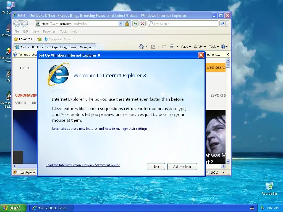
Task: Click the horizontal scrollbar left arrow
Action: 15,166
